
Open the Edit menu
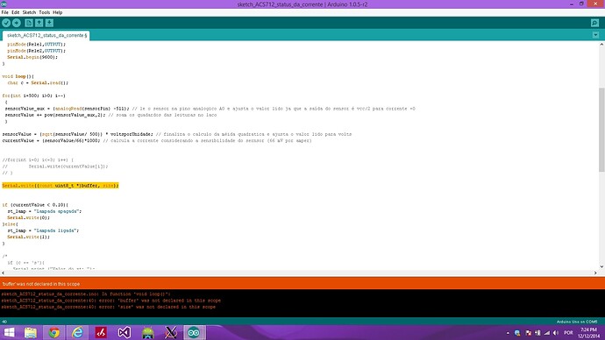click(x=16, y=12)
